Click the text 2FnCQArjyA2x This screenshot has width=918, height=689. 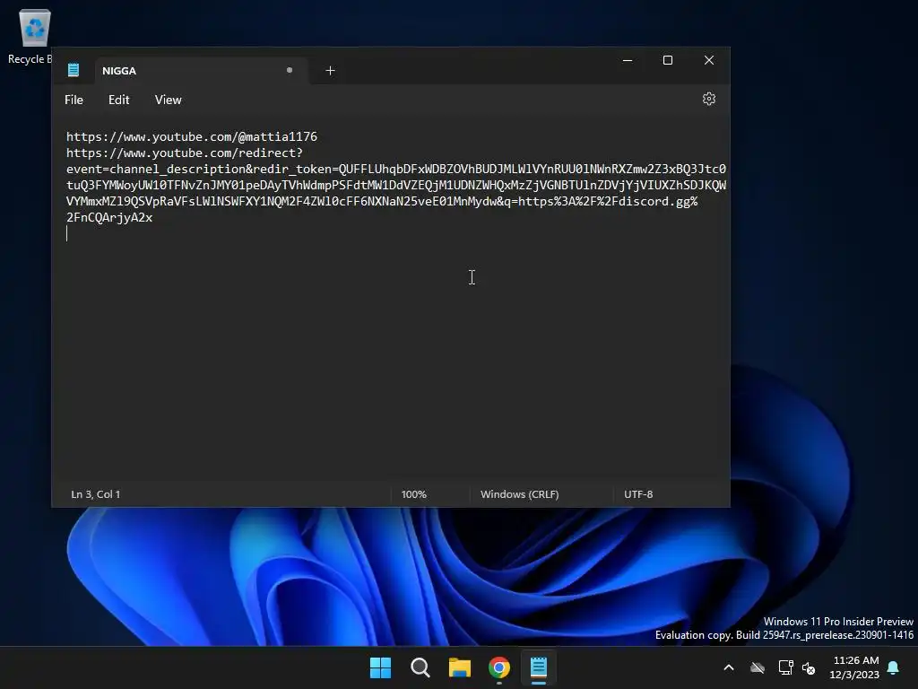[109, 218]
